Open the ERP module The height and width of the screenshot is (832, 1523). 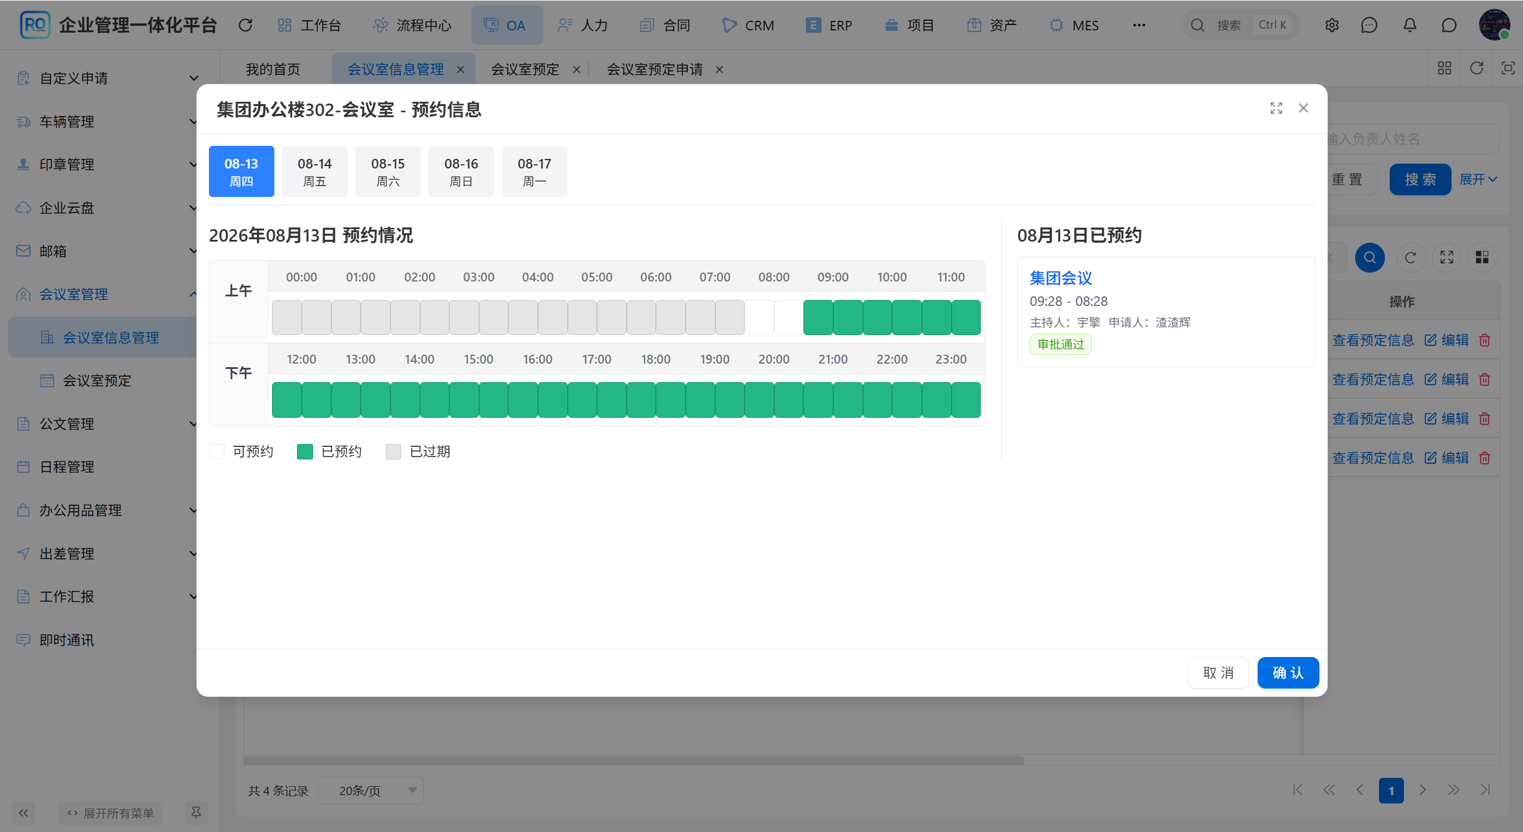pos(829,25)
